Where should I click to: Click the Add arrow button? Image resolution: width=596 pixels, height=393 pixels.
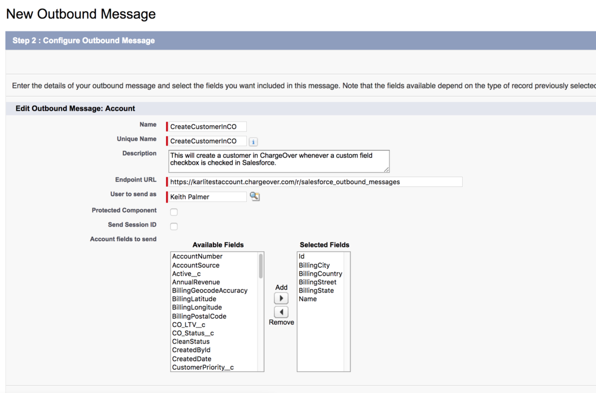(x=281, y=298)
